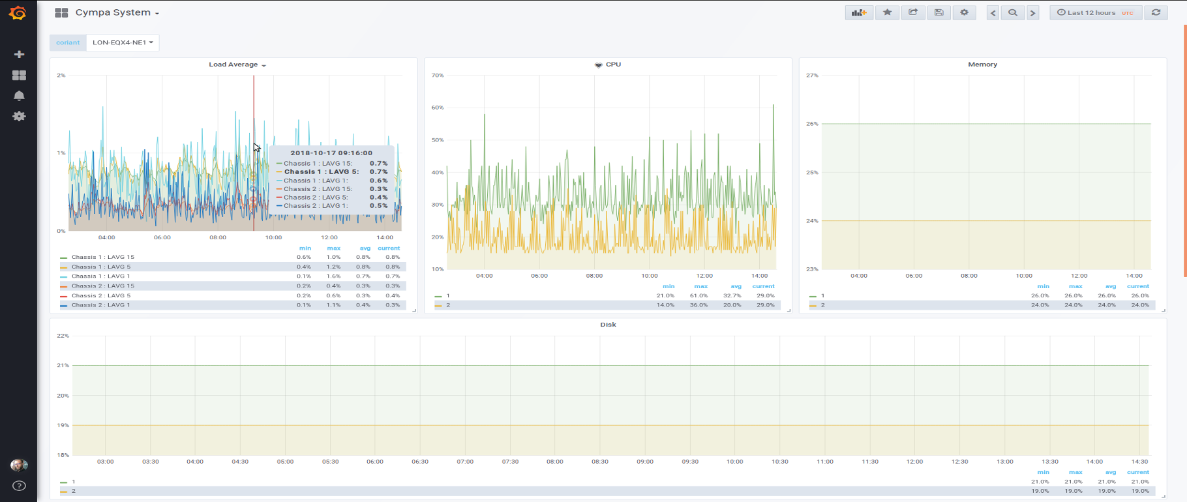
Task: Open color picker for Chassis 1 LAVG 15
Action: [x=63, y=258]
